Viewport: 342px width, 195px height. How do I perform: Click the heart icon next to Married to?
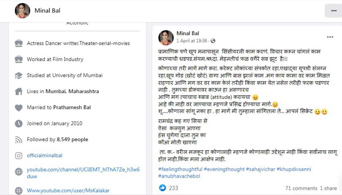click(x=19, y=108)
